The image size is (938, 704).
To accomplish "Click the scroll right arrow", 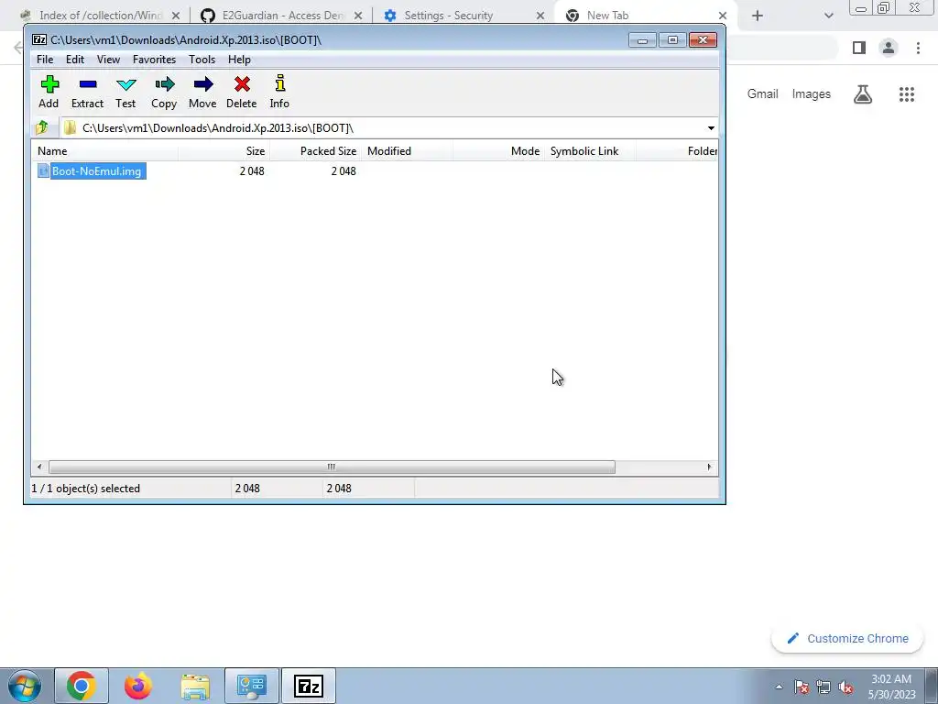I will [709, 467].
